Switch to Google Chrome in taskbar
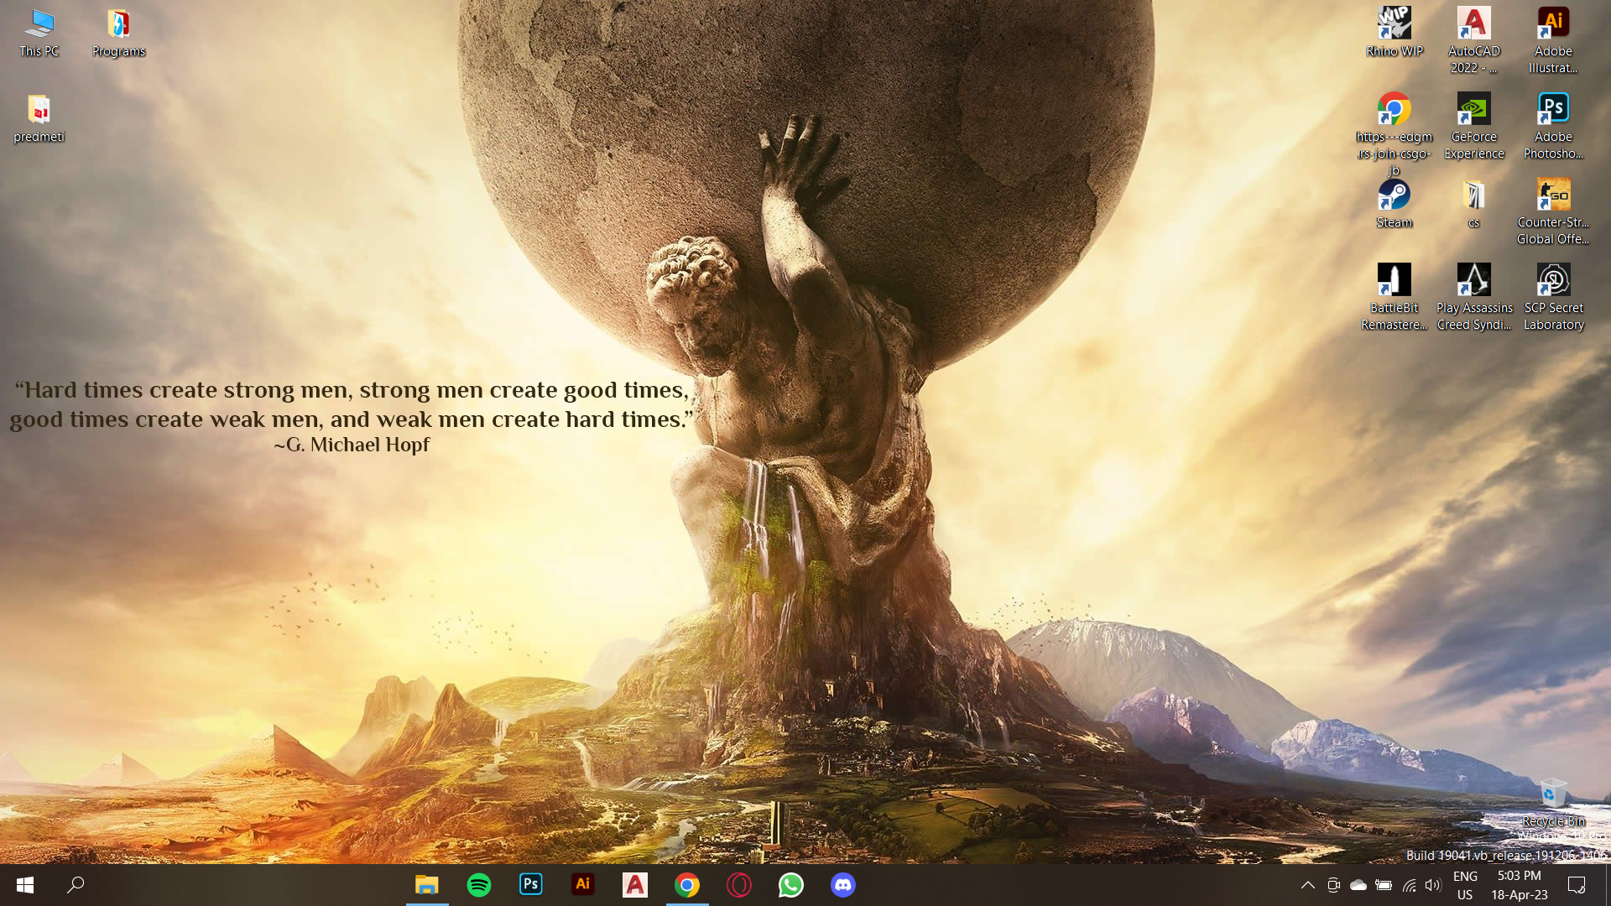This screenshot has height=906, width=1611. pyautogui.click(x=687, y=885)
